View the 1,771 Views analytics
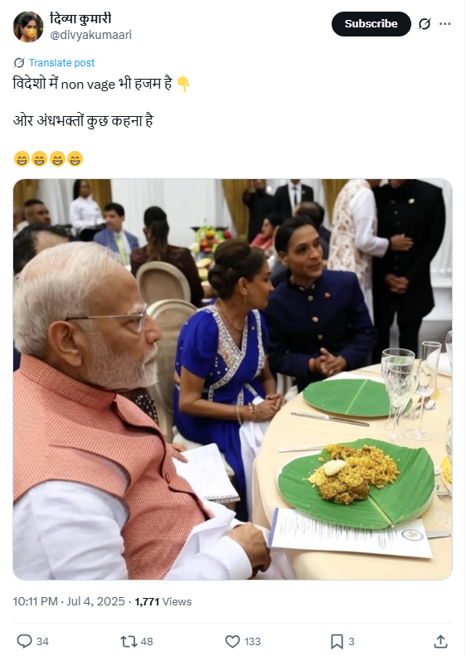The width and height of the screenshot is (466, 656). 163,601
